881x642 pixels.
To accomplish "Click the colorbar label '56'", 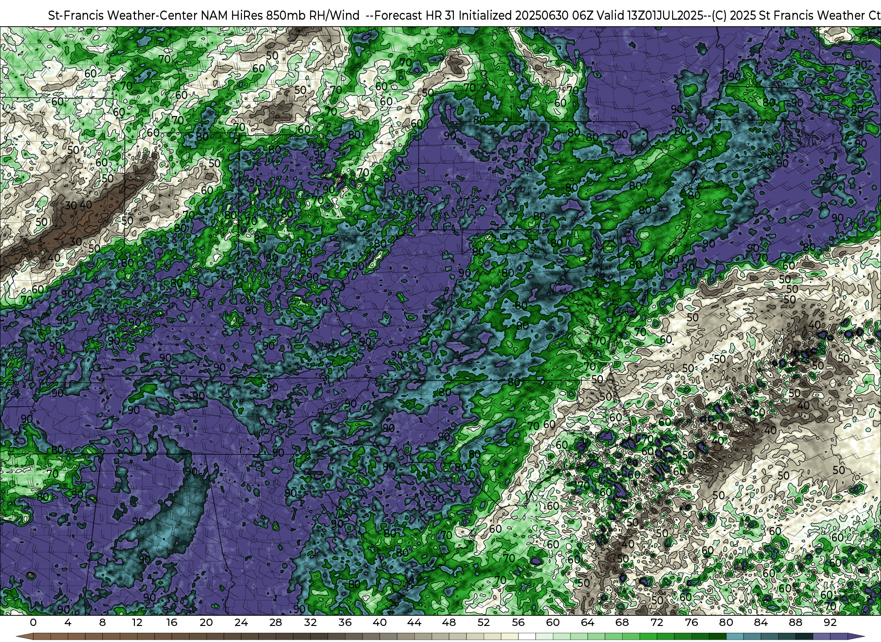I will click(x=518, y=623).
